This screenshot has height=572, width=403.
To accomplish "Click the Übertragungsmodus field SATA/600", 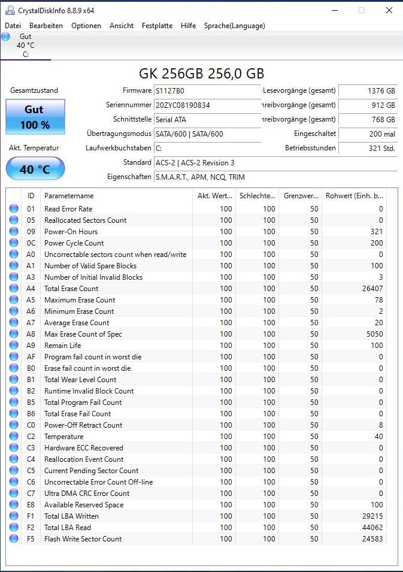I will 208,134.
